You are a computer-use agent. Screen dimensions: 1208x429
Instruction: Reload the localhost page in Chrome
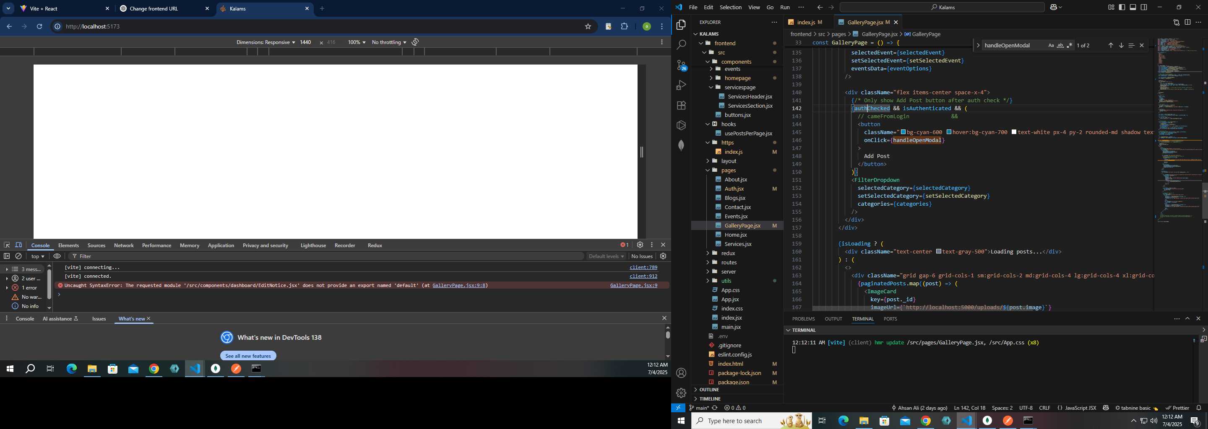coord(40,27)
